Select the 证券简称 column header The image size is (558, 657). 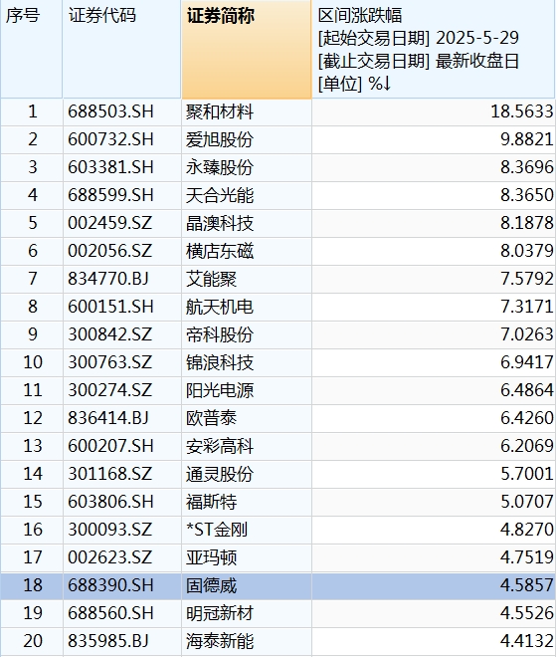247,50
